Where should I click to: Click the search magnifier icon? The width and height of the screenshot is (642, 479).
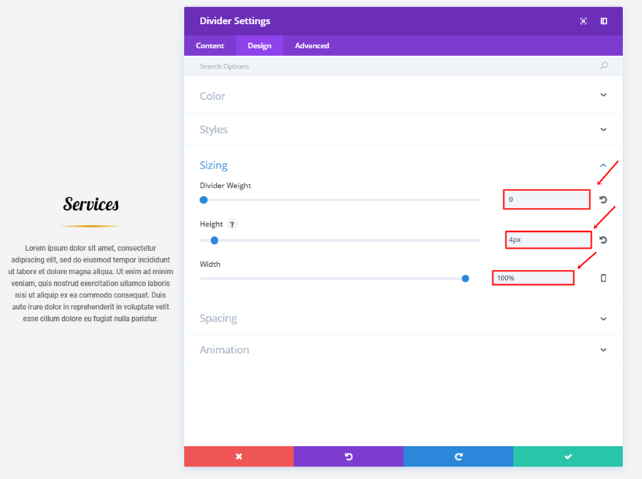(x=604, y=66)
